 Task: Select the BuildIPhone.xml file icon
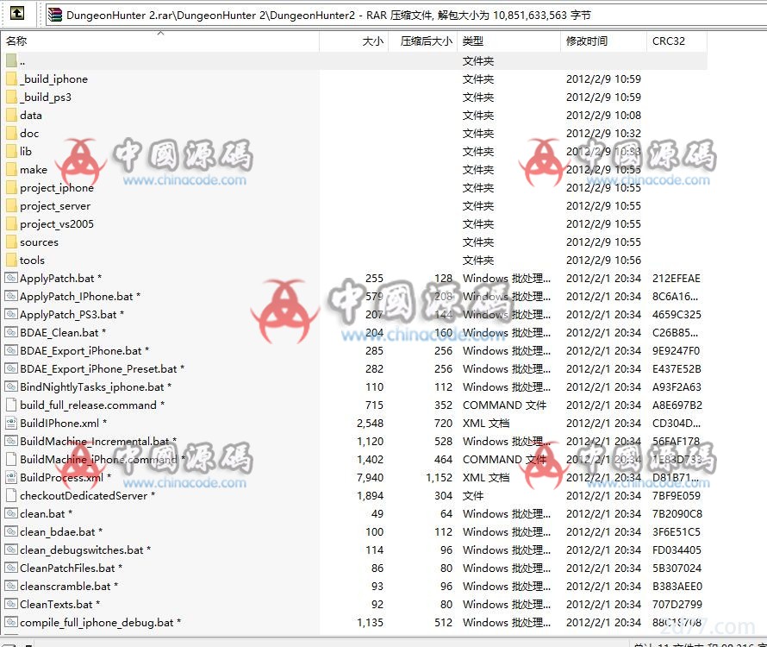[x=11, y=424]
